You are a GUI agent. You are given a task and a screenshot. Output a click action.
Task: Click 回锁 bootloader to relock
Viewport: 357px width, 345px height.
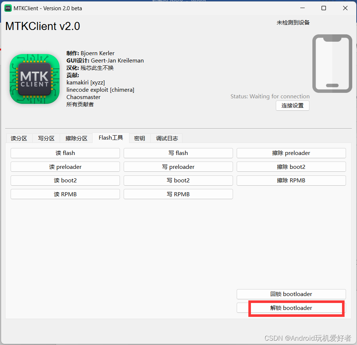[x=291, y=294]
